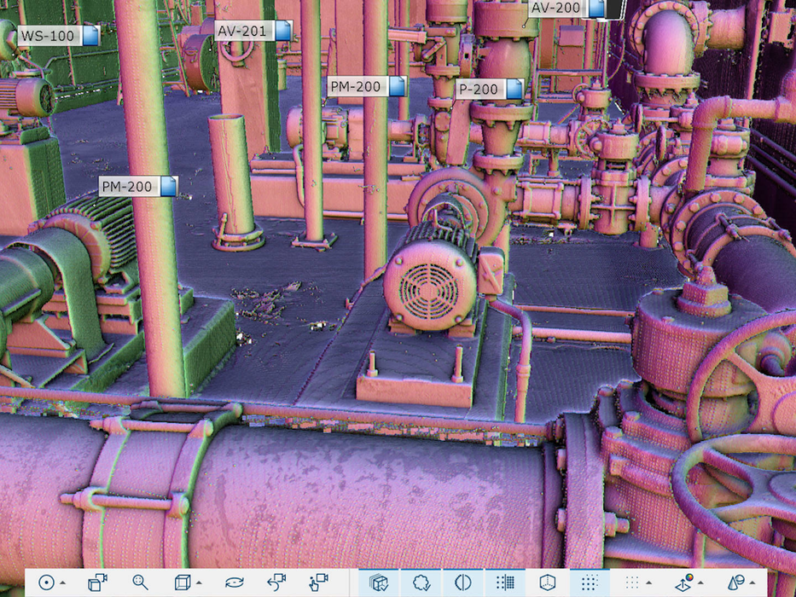Click the camera with pointing hand icon
This screenshot has height=597, width=796.
click(x=318, y=583)
